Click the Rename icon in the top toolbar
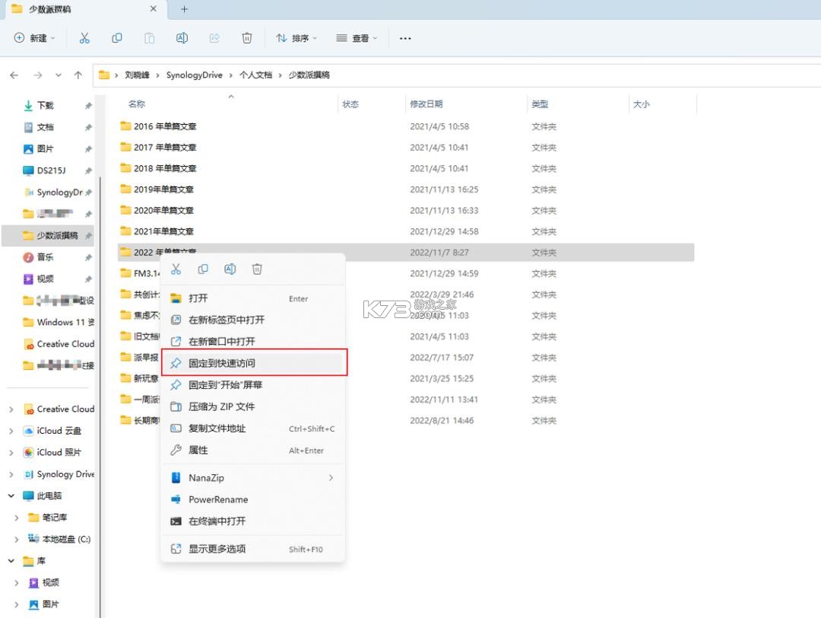The width and height of the screenshot is (821, 618). point(182,38)
